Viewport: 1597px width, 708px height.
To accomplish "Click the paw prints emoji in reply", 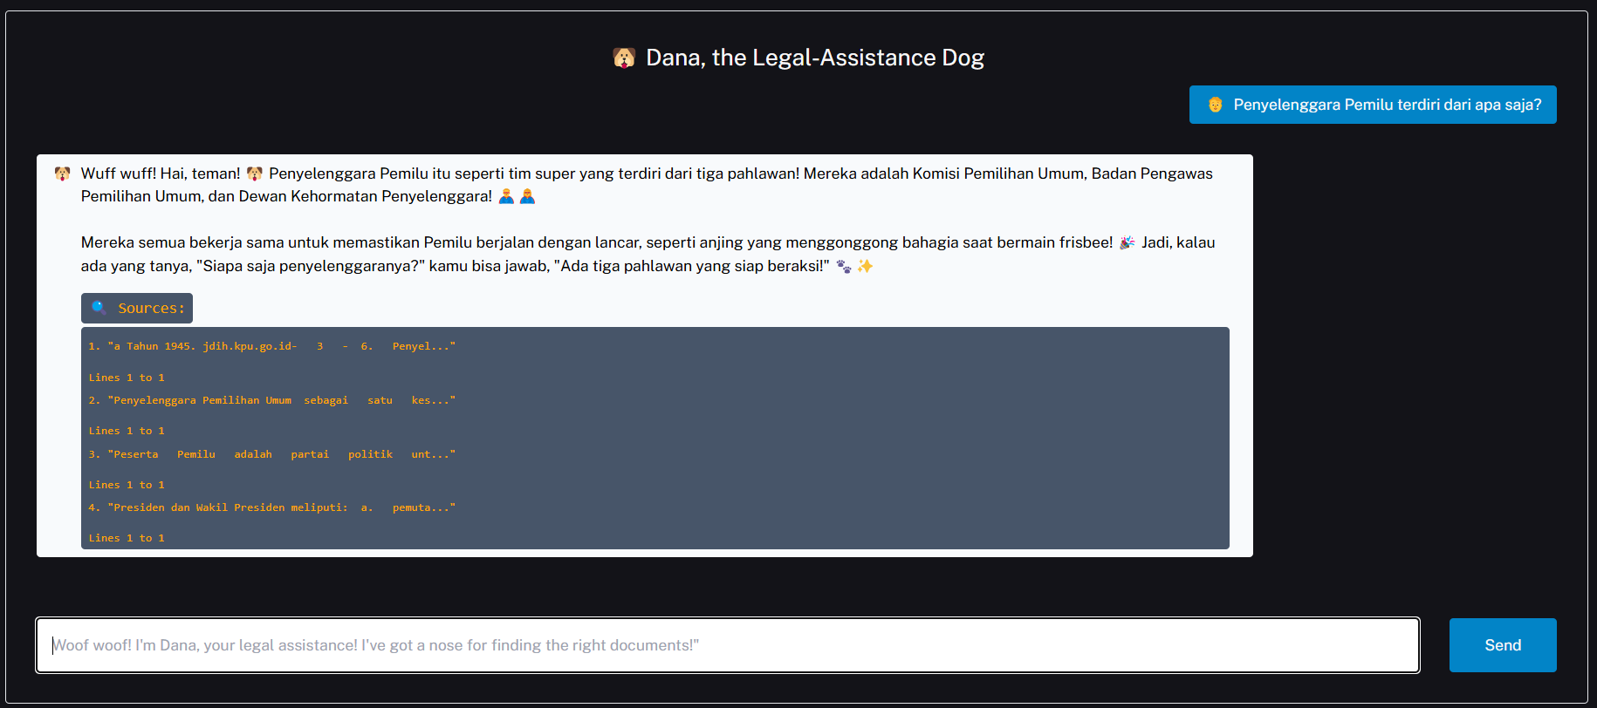I will point(843,266).
